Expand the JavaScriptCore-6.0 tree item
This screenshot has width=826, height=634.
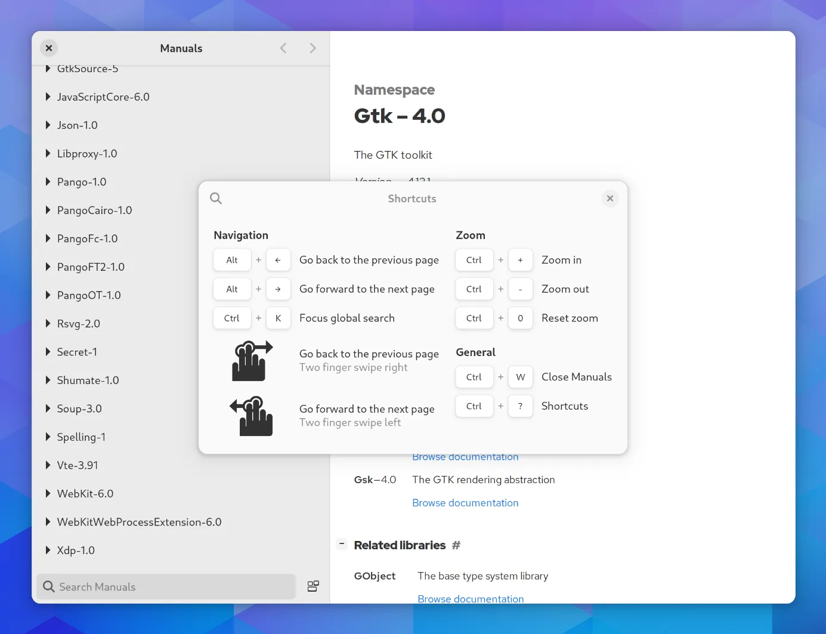tap(48, 97)
